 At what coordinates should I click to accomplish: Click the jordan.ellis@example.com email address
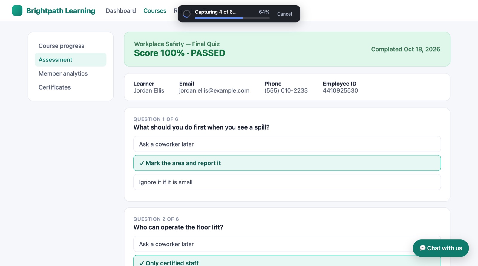pyautogui.click(x=214, y=90)
